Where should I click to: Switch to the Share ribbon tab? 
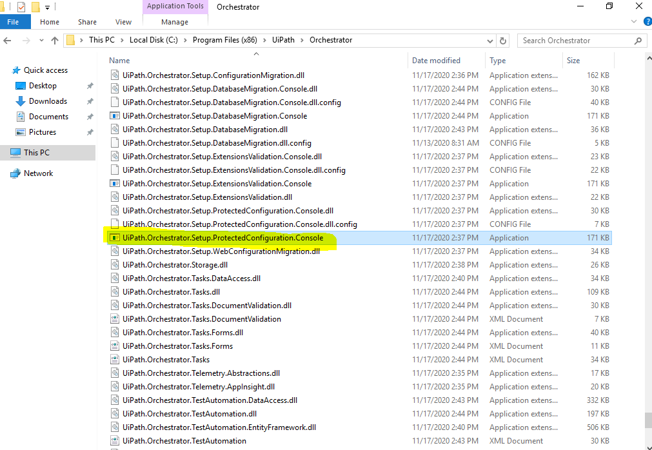[87, 22]
